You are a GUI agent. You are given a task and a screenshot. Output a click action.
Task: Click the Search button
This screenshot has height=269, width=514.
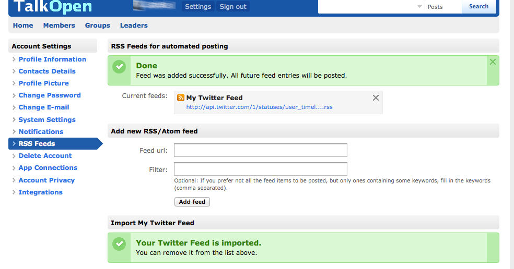click(478, 7)
